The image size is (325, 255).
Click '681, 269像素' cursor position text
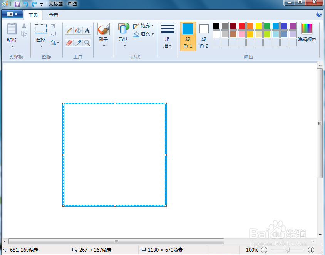pos(24,250)
